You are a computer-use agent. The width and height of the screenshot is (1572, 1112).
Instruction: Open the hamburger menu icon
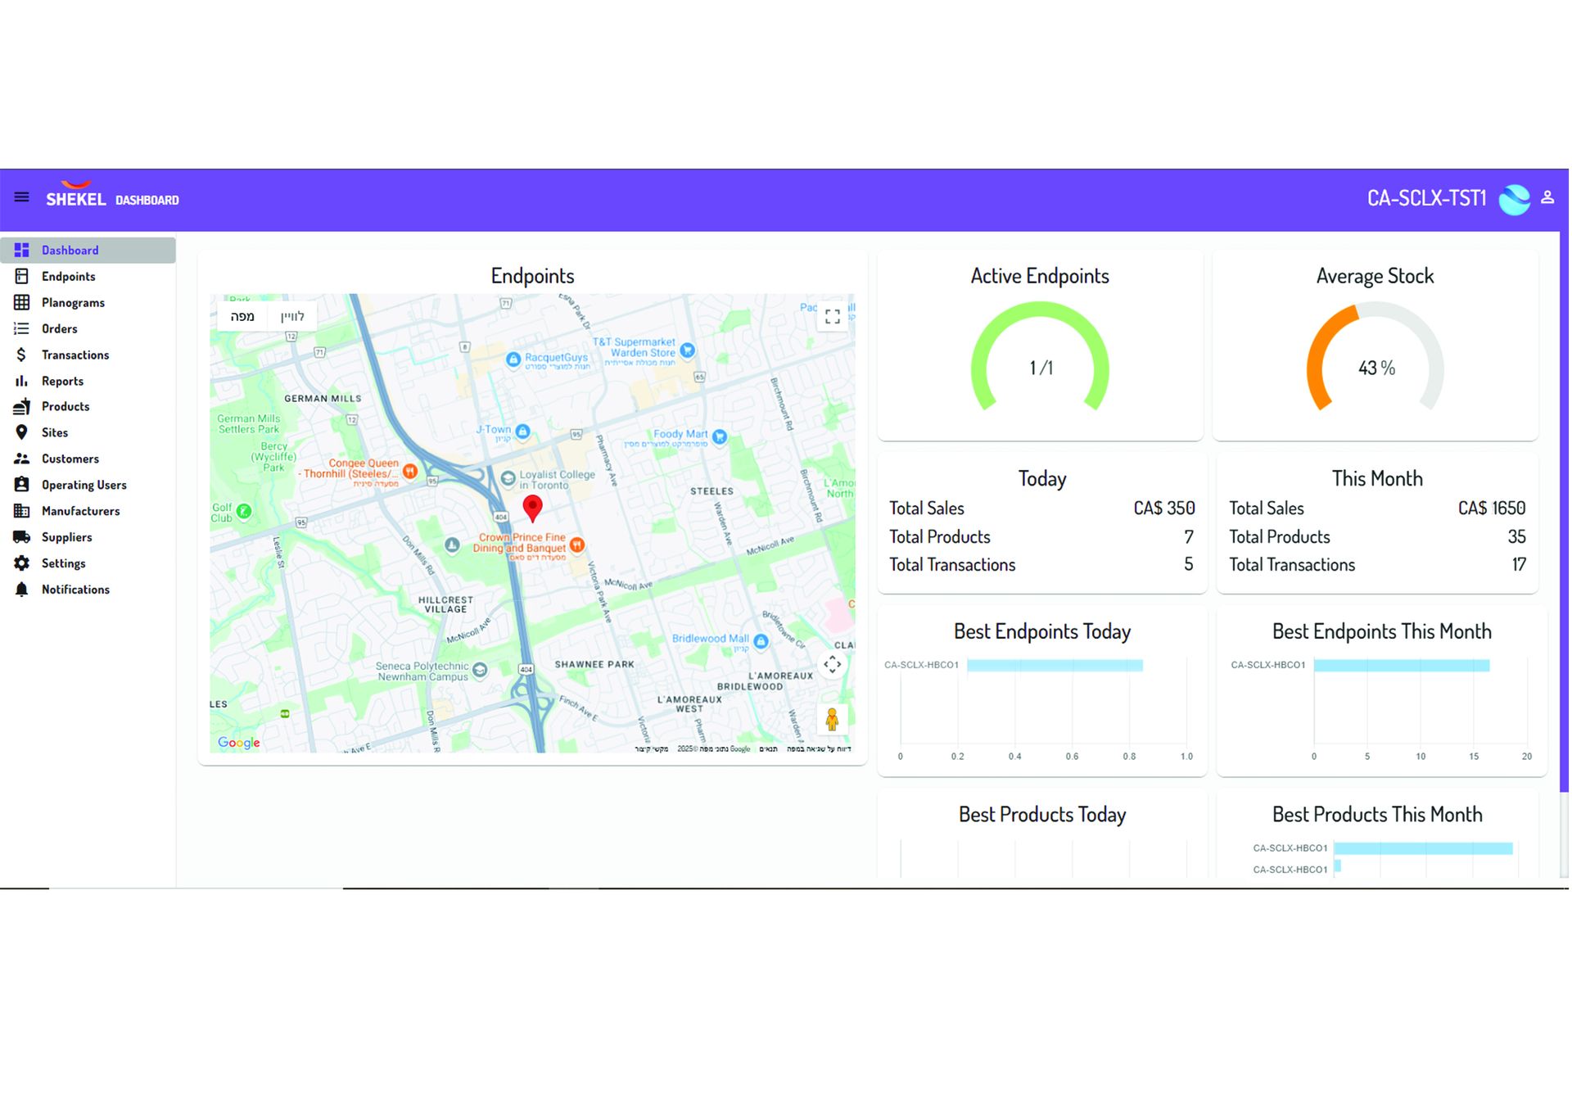point(22,197)
